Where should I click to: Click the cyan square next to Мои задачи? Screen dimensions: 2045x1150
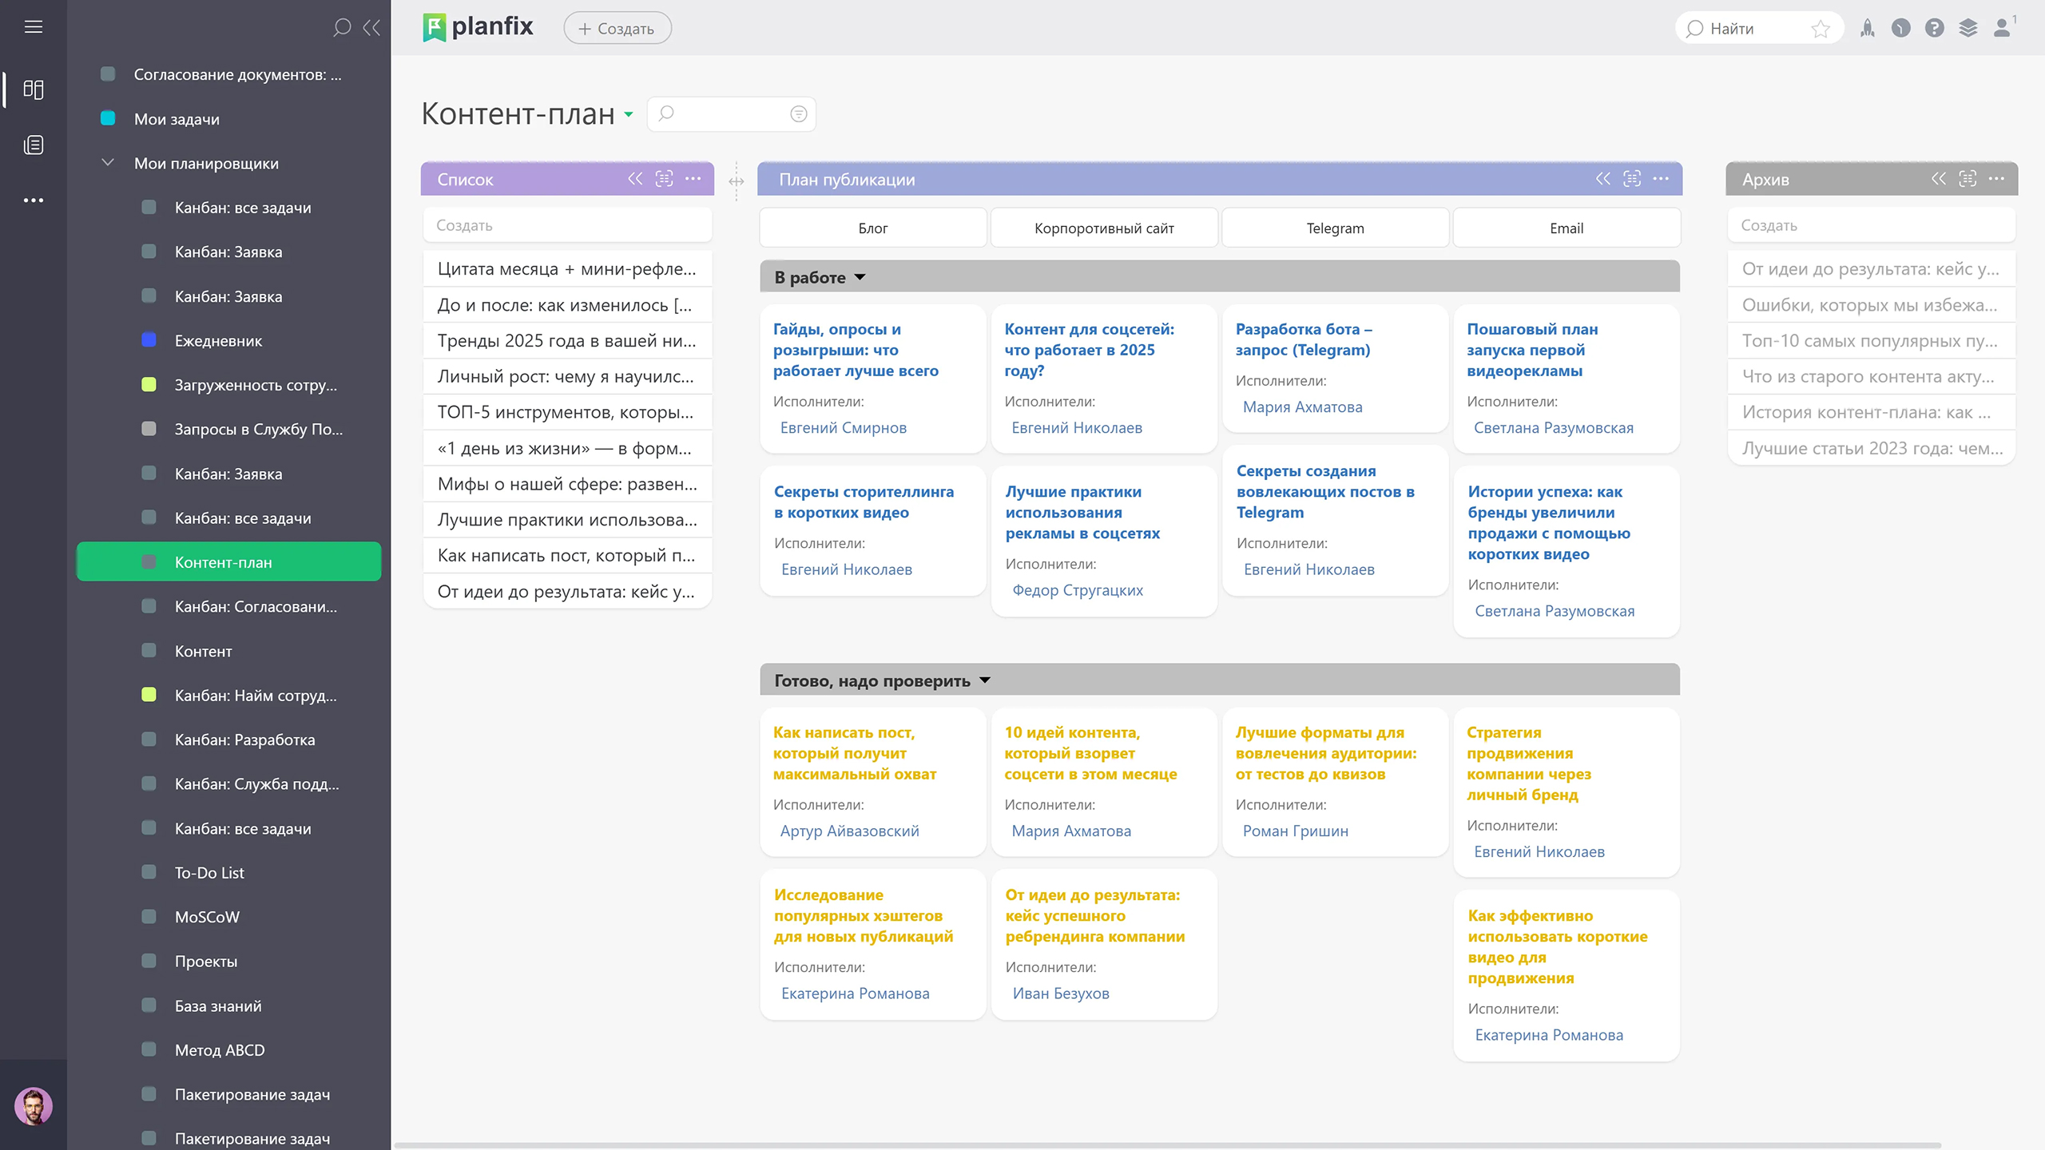[108, 119]
